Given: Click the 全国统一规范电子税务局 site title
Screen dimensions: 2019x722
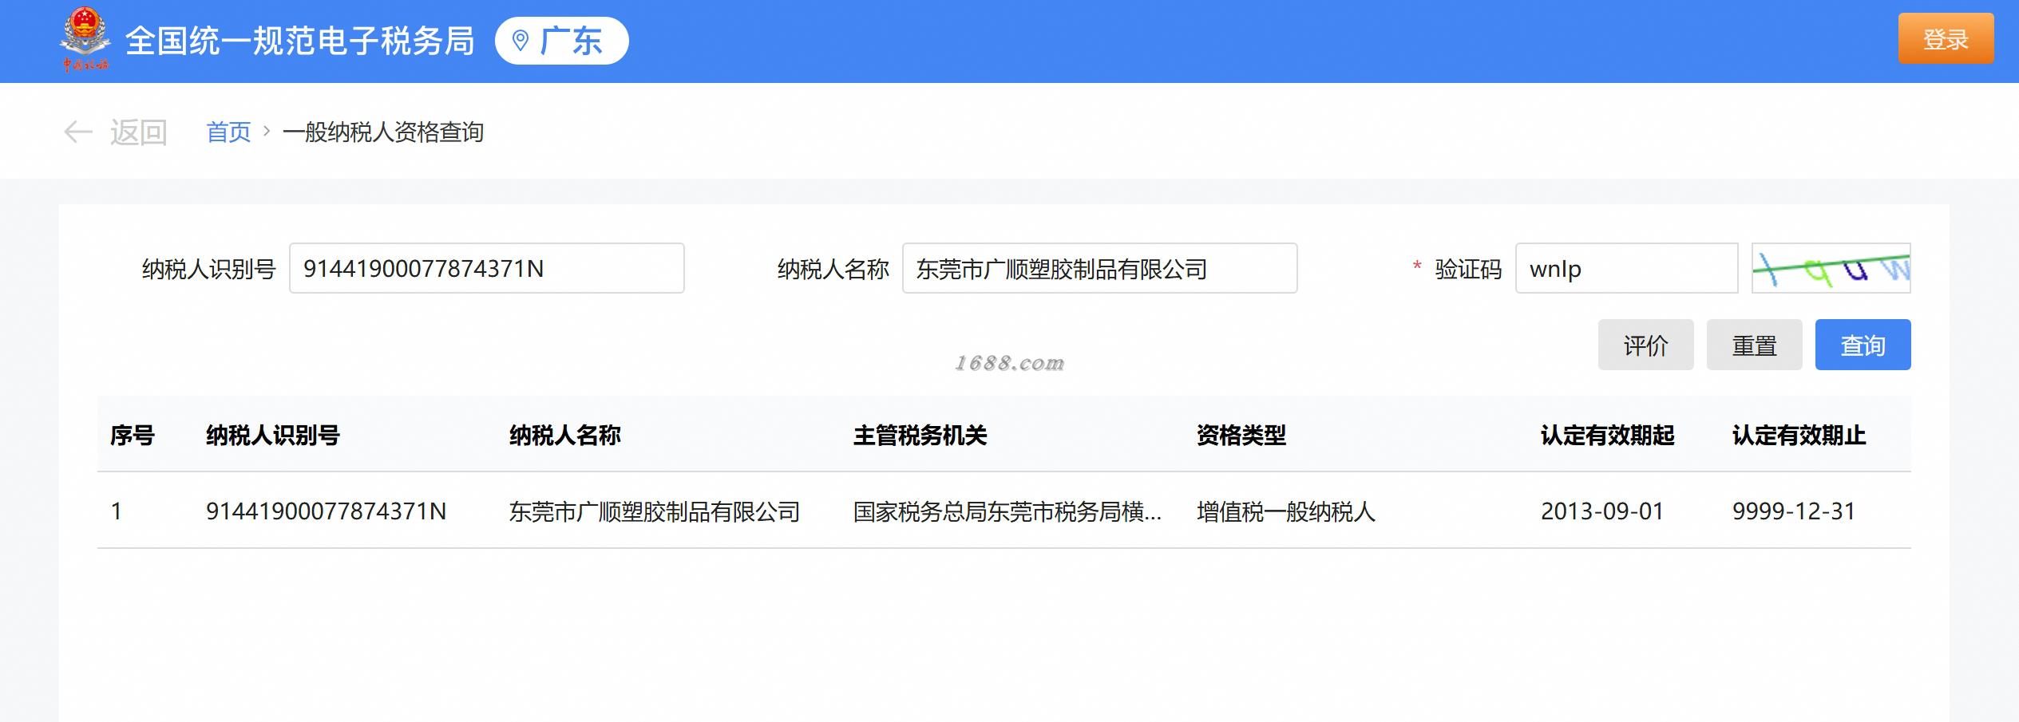Looking at the screenshot, I should coord(300,41).
